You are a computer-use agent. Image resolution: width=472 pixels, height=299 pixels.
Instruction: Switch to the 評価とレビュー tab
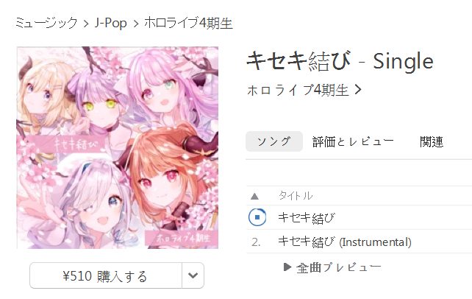(x=353, y=141)
